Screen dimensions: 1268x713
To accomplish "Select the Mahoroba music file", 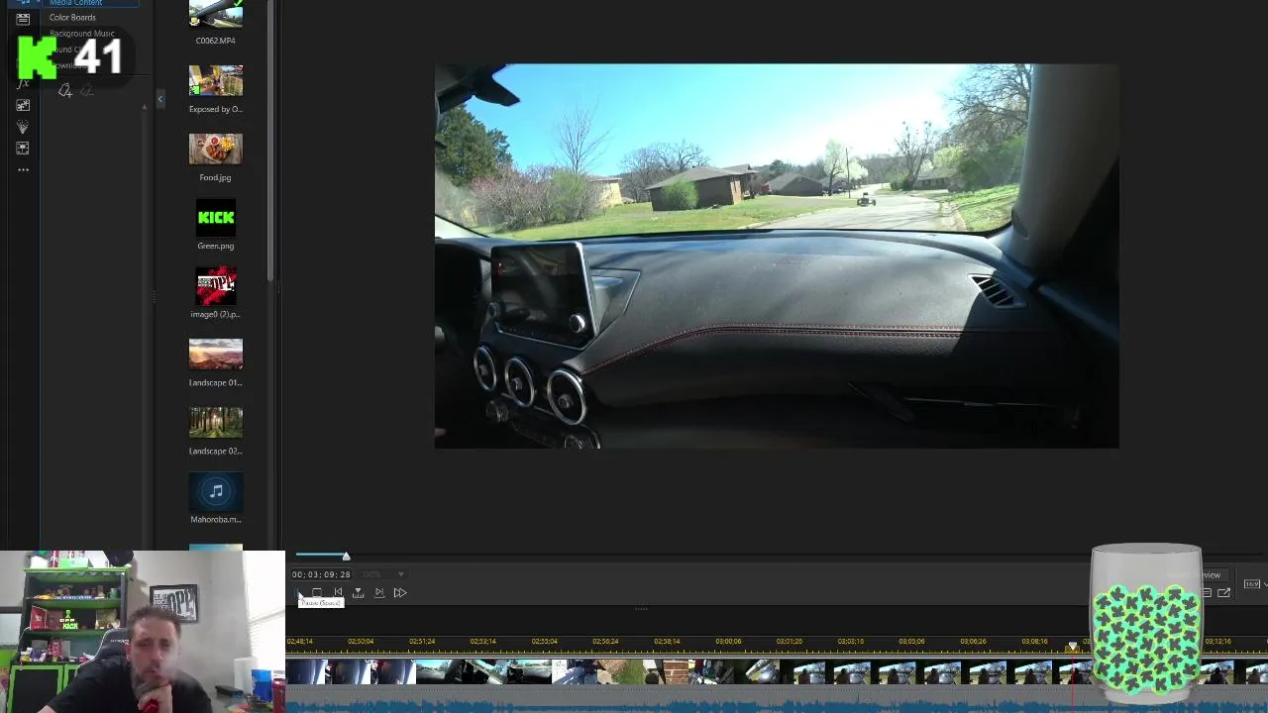I will point(216,490).
